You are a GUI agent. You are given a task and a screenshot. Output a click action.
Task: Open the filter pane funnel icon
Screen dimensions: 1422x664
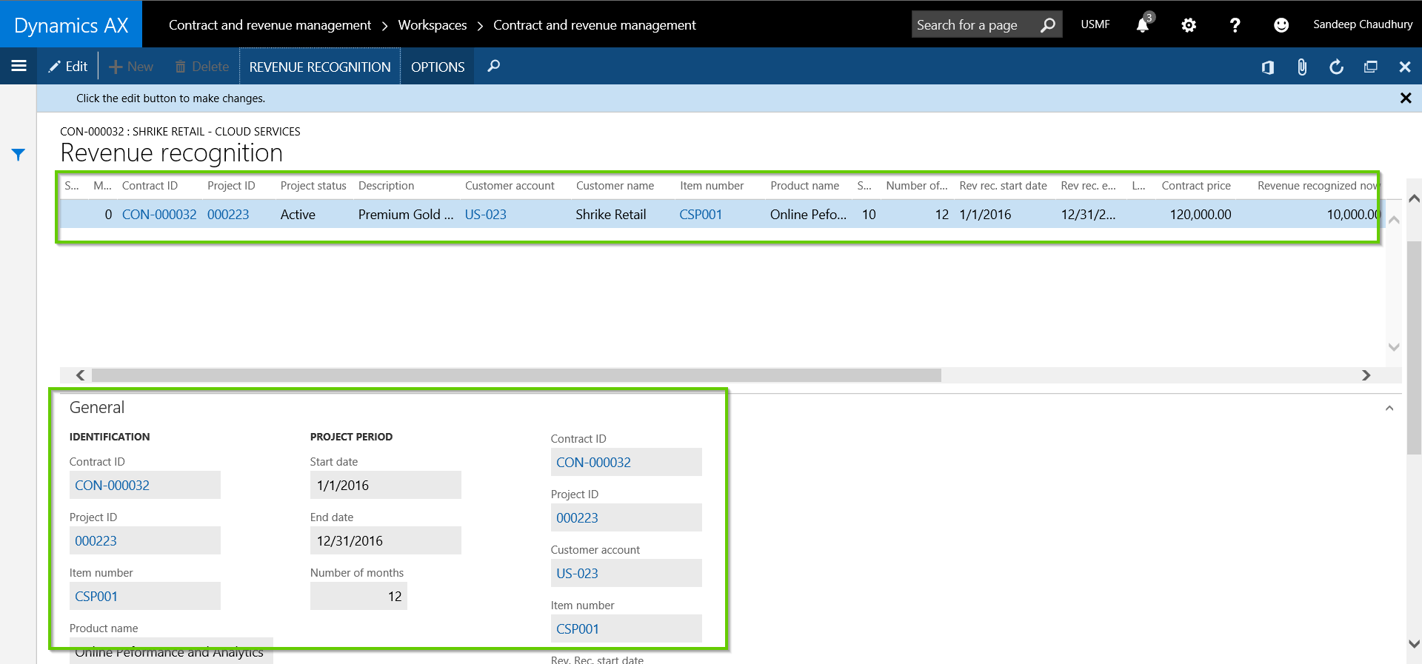pyautogui.click(x=19, y=155)
